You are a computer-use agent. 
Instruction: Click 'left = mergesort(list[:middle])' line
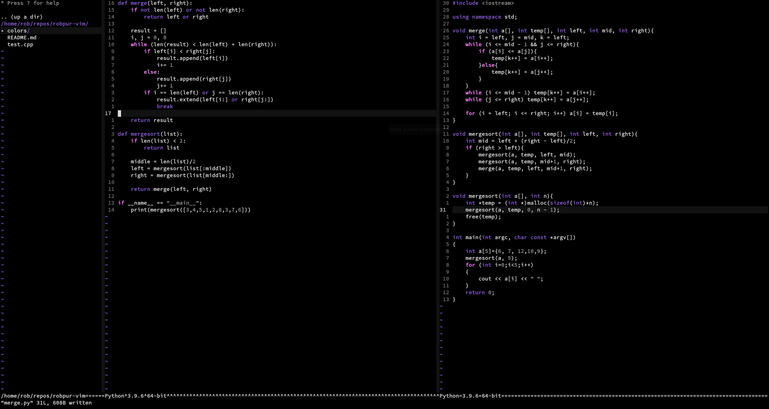pyautogui.click(x=181, y=169)
